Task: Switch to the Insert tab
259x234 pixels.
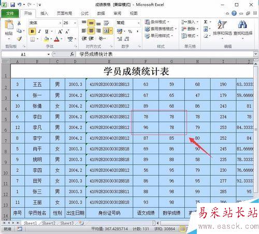Action: (44, 13)
